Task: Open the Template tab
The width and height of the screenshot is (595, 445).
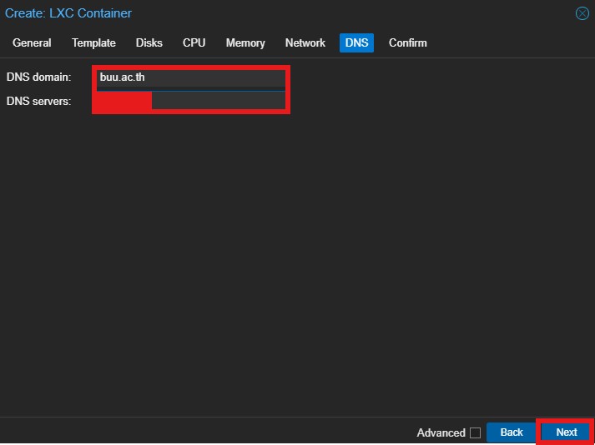Action: coord(93,42)
